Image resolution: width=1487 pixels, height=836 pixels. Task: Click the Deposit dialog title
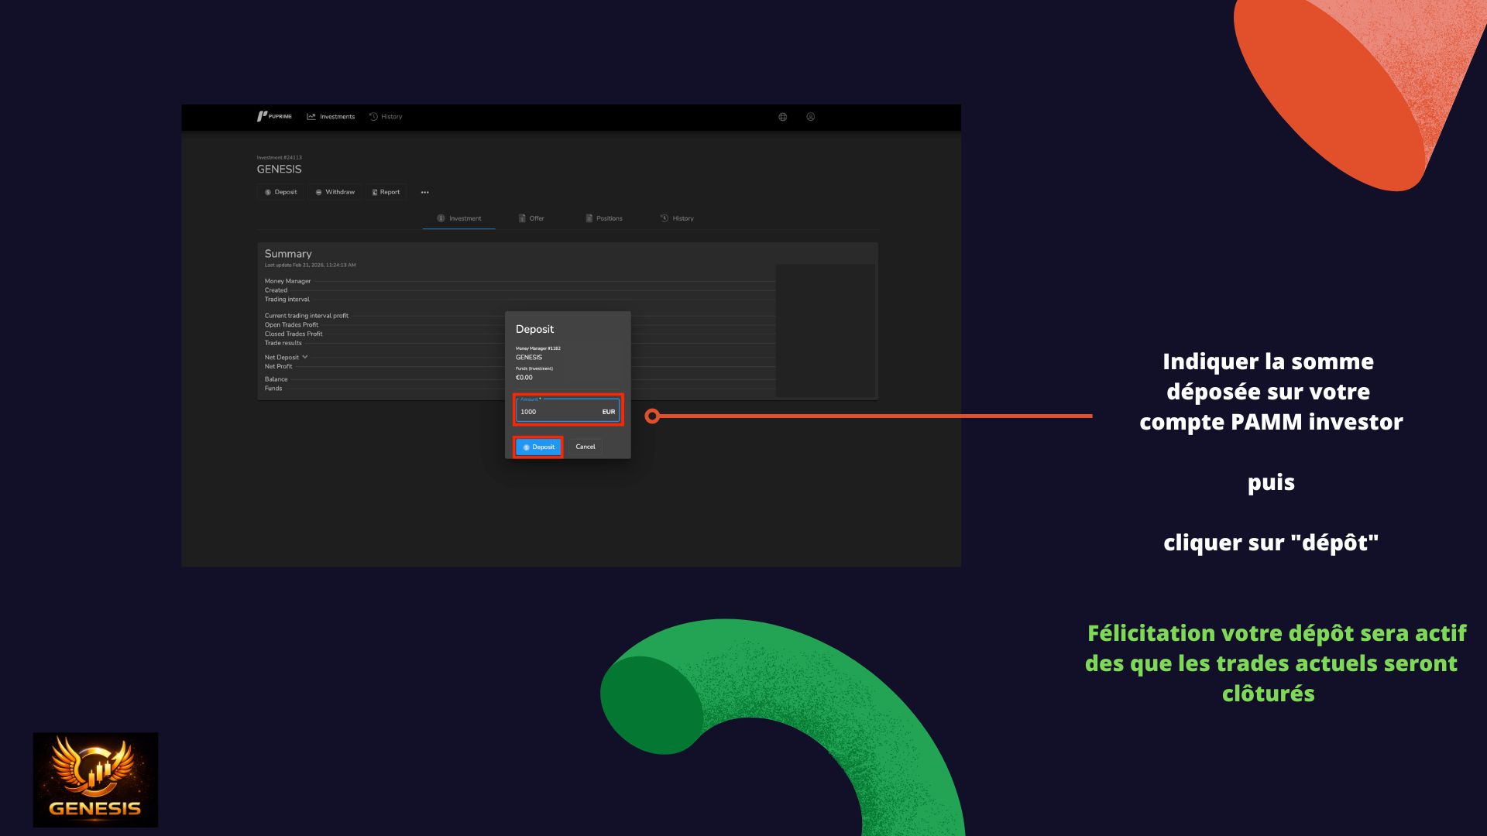point(534,329)
